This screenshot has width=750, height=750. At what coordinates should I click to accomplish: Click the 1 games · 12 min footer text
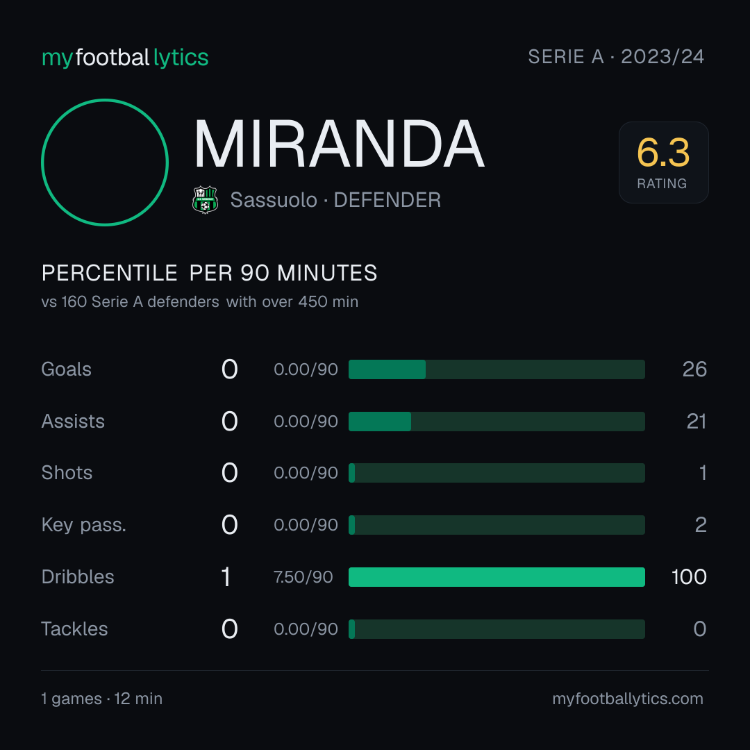pyautogui.click(x=102, y=699)
